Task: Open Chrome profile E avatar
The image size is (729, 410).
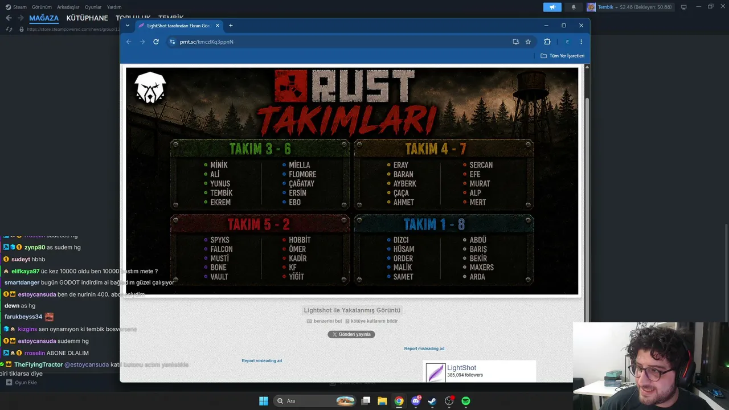Action: (567, 42)
